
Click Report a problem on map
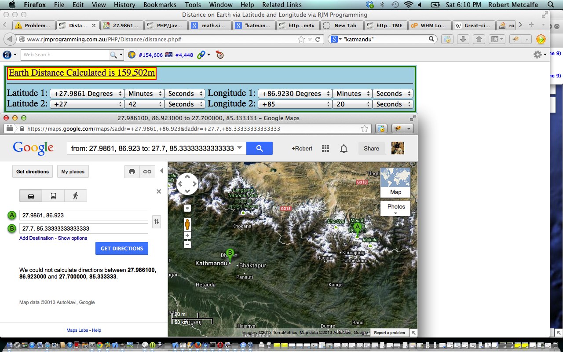[389, 333]
